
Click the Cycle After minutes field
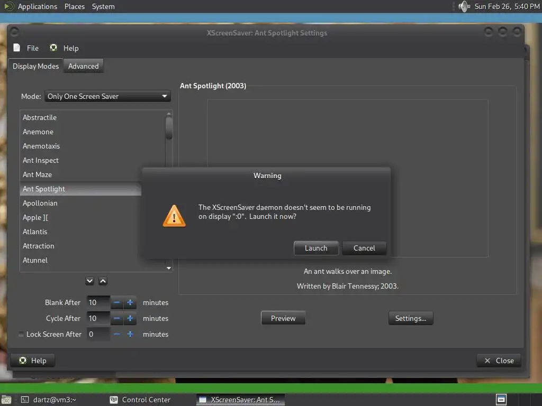point(98,318)
